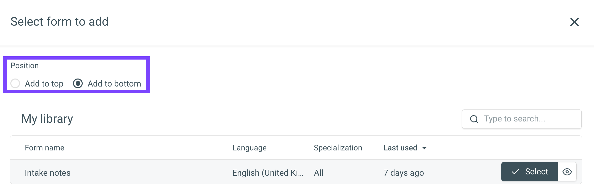
Task: Open the Intake notes form row
Action: pos(48,173)
